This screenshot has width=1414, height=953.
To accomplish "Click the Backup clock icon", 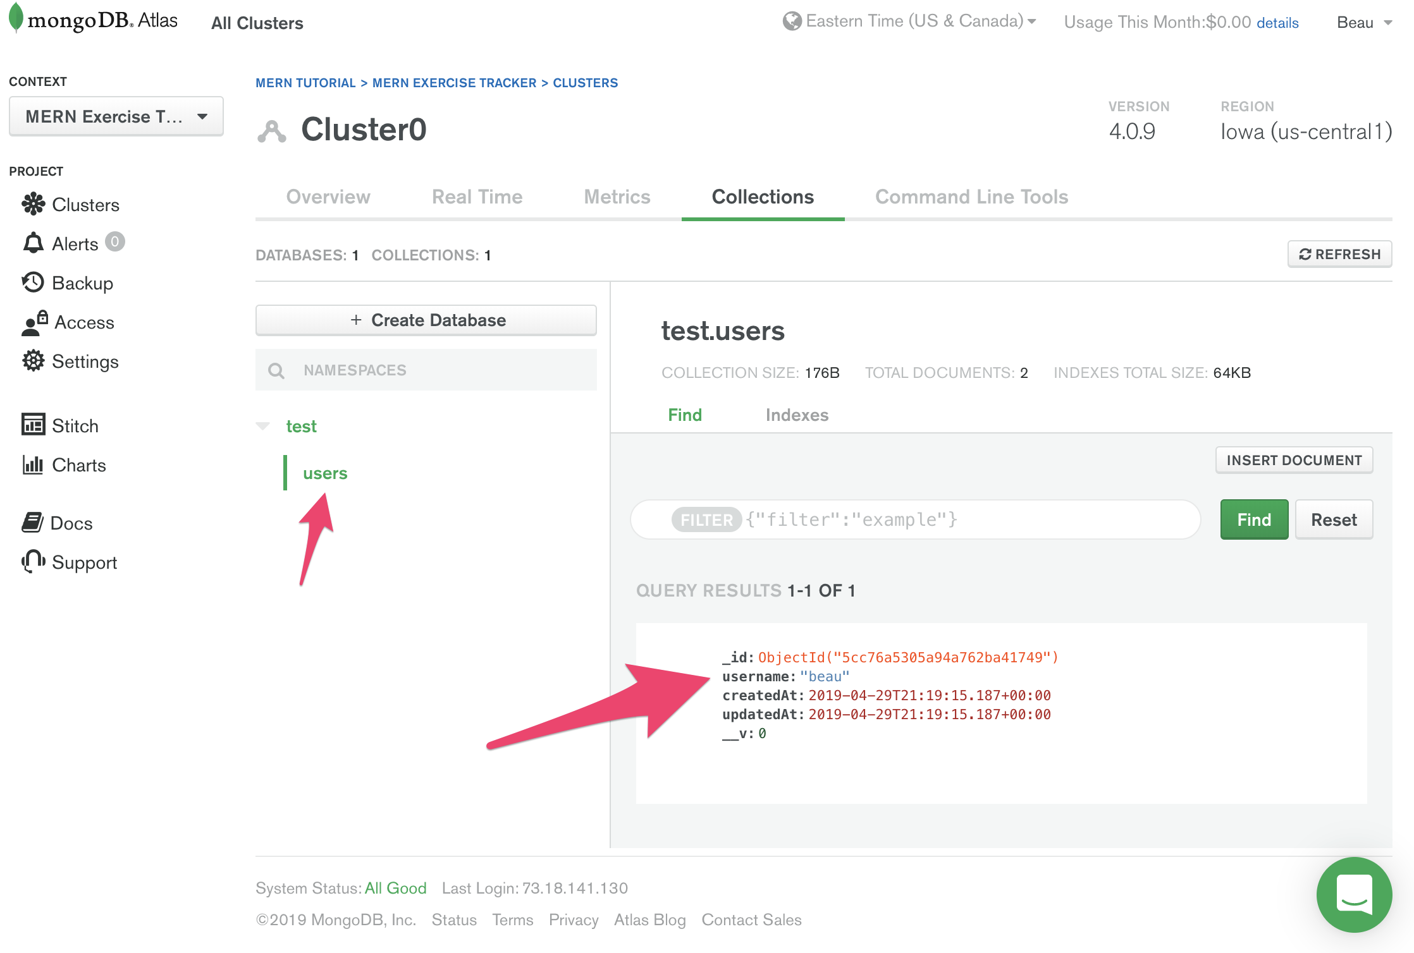I will (x=33, y=282).
